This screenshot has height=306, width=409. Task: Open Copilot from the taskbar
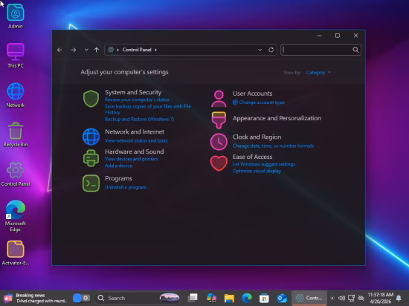(211, 298)
